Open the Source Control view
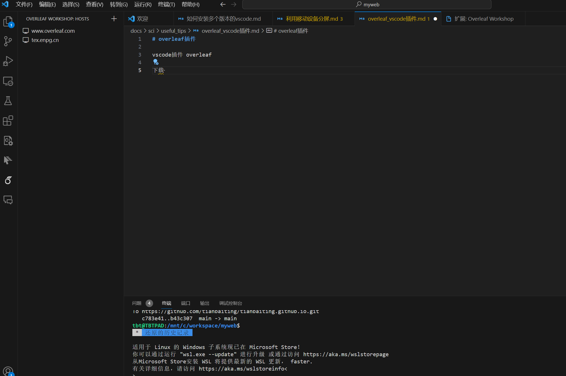Image resolution: width=566 pixels, height=376 pixels. click(x=8, y=41)
